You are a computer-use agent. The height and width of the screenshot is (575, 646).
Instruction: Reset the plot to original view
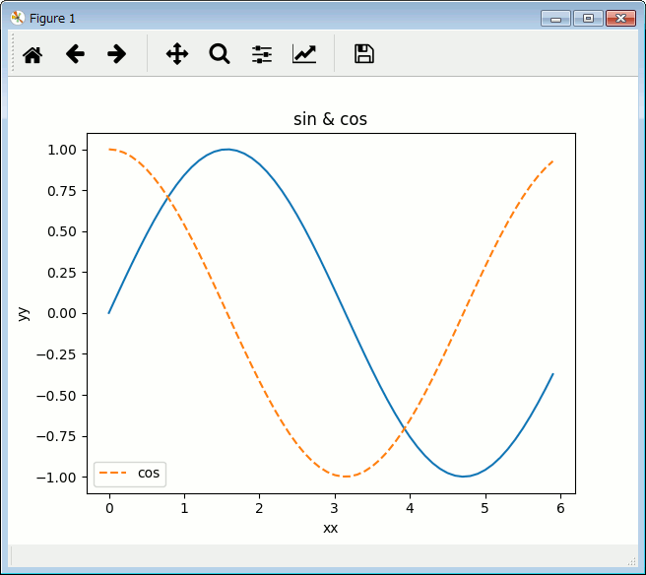pyautogui.click(x=32, y=54)
